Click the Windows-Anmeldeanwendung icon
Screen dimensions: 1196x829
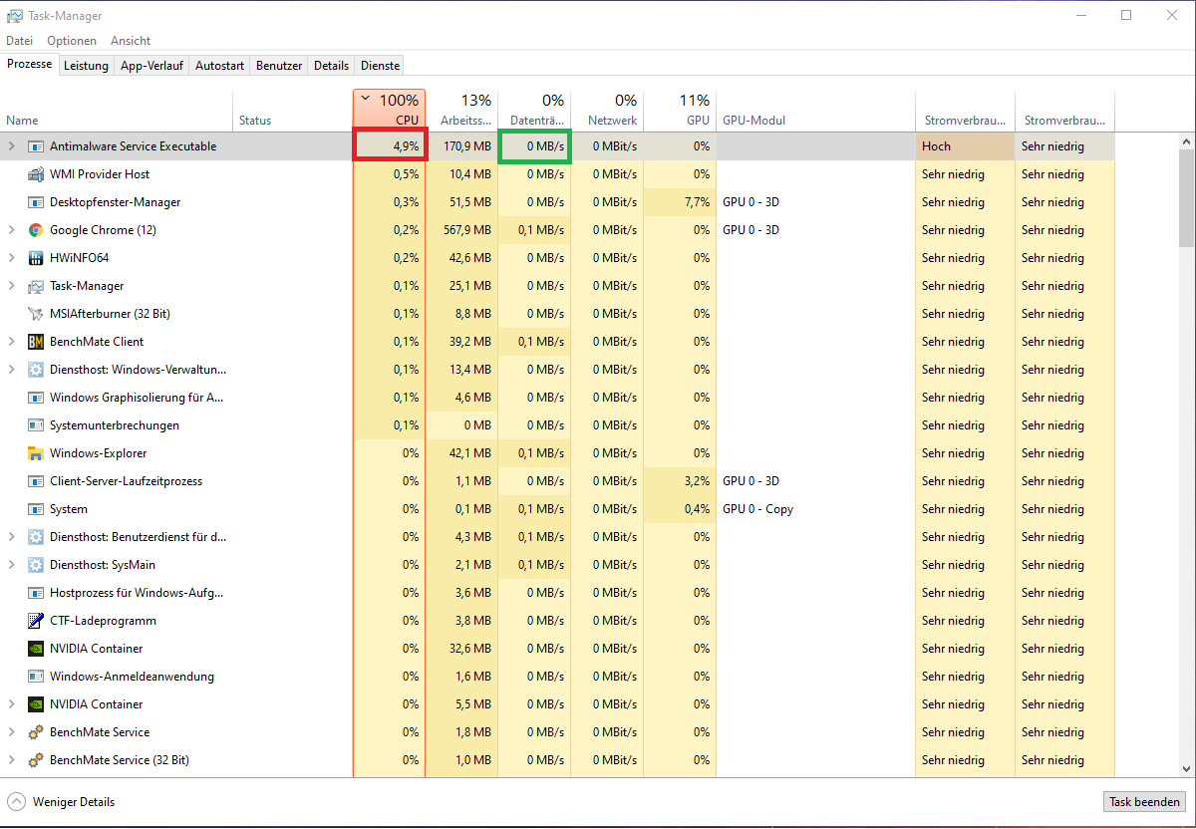pyautogui.click(x=36, y=677)
